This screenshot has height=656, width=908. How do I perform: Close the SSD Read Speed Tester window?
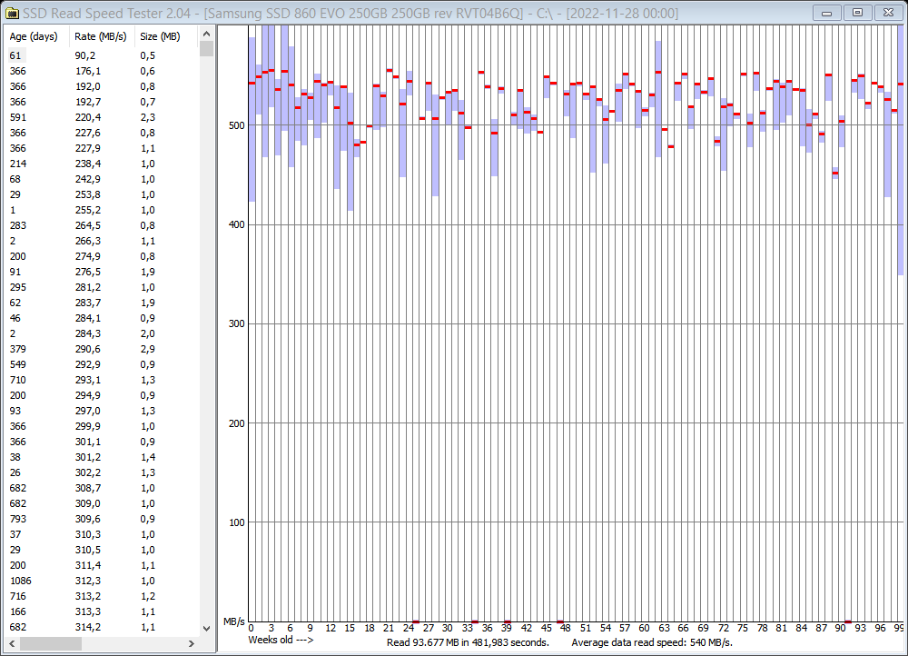point(888,13)
